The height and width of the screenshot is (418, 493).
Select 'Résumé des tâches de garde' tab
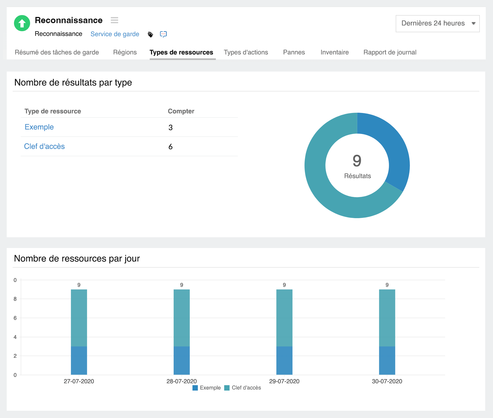[57, 52]
